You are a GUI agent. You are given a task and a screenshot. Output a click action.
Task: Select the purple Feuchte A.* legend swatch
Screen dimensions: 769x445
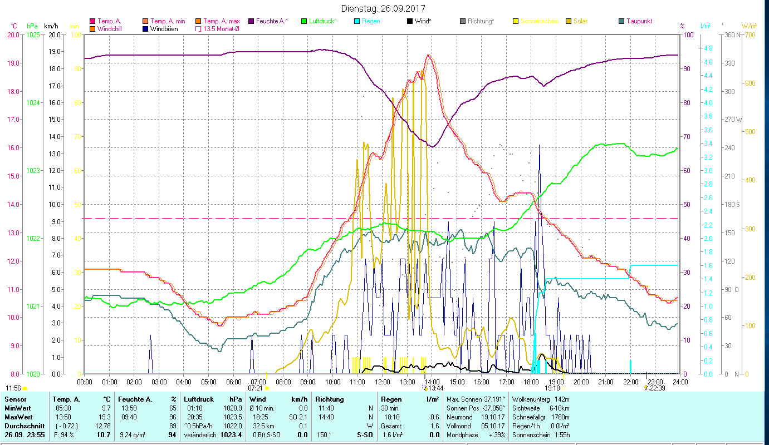251,22
